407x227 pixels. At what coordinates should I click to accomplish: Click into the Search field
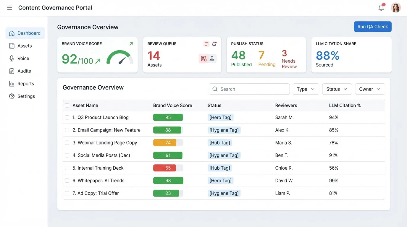(x=249, y=89)
